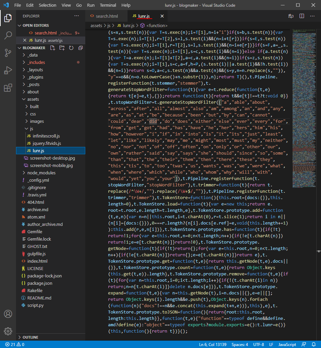Open Source Control view
This screenshot has width=321, height=348.
(x=8, y=53)
